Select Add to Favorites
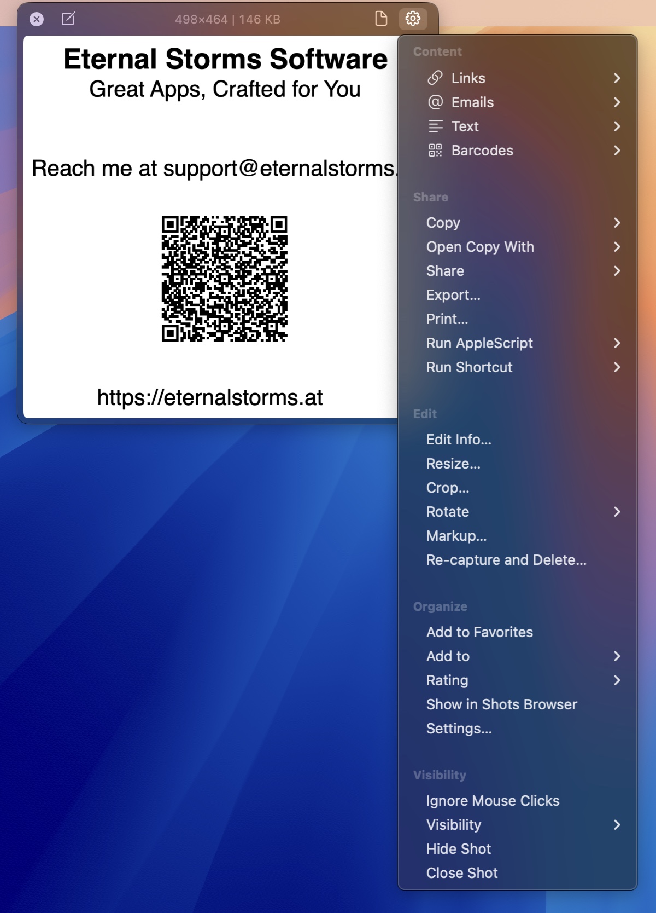 [x=518, y=632]
